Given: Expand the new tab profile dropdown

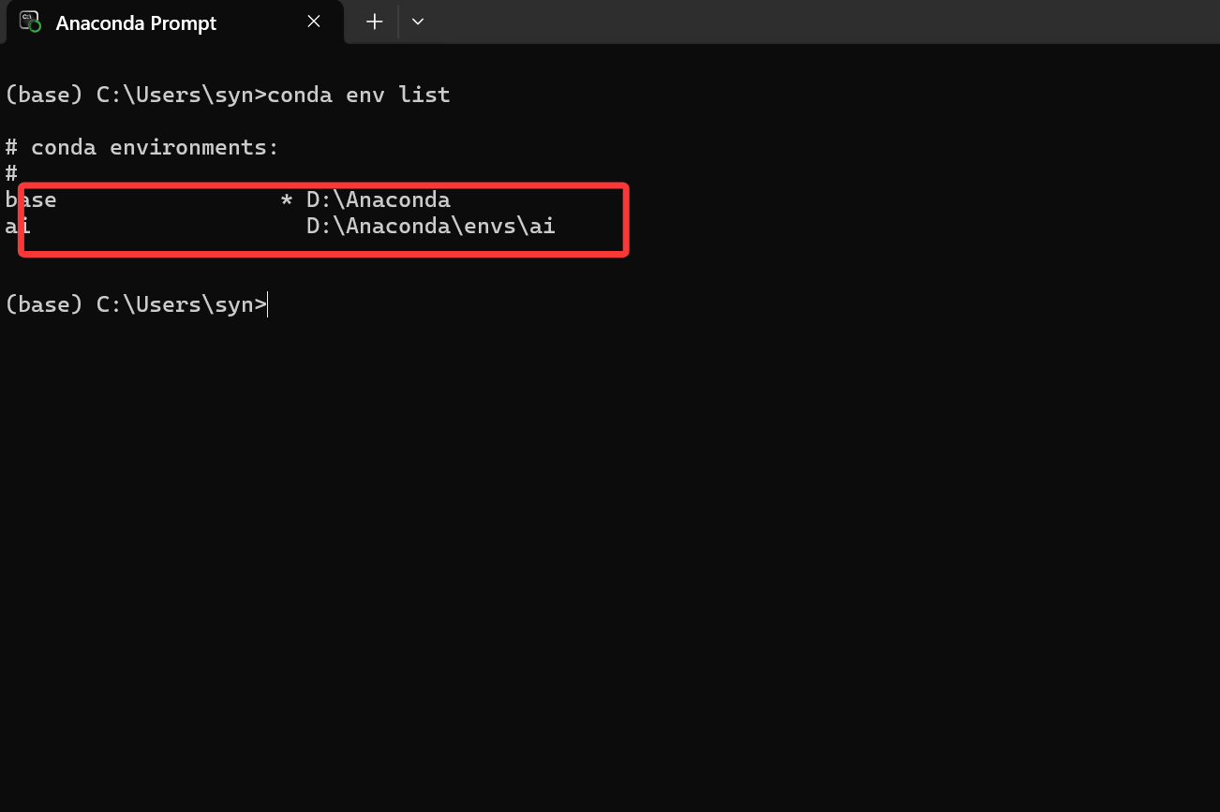Looking at the screenshot, I should tap(418, 22).
